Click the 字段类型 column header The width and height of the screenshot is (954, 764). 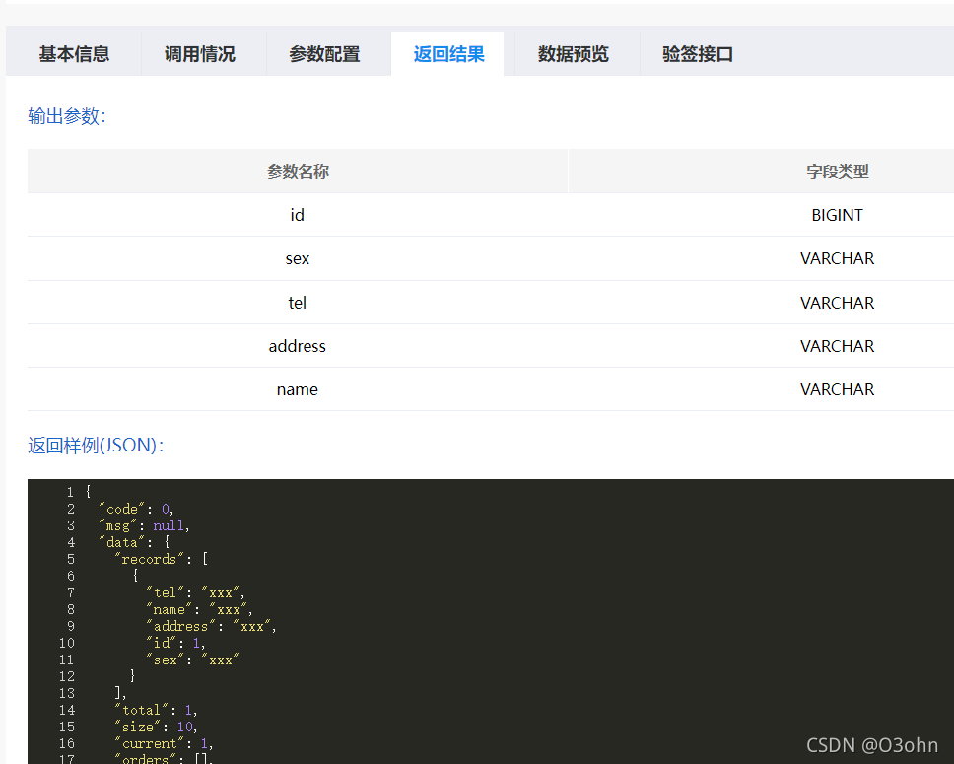[x=837, y=172]
